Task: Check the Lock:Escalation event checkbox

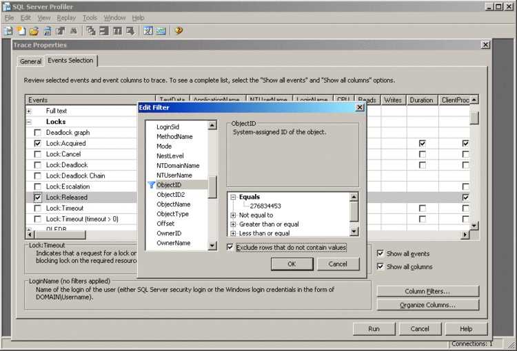Action: tap(38, 187)
